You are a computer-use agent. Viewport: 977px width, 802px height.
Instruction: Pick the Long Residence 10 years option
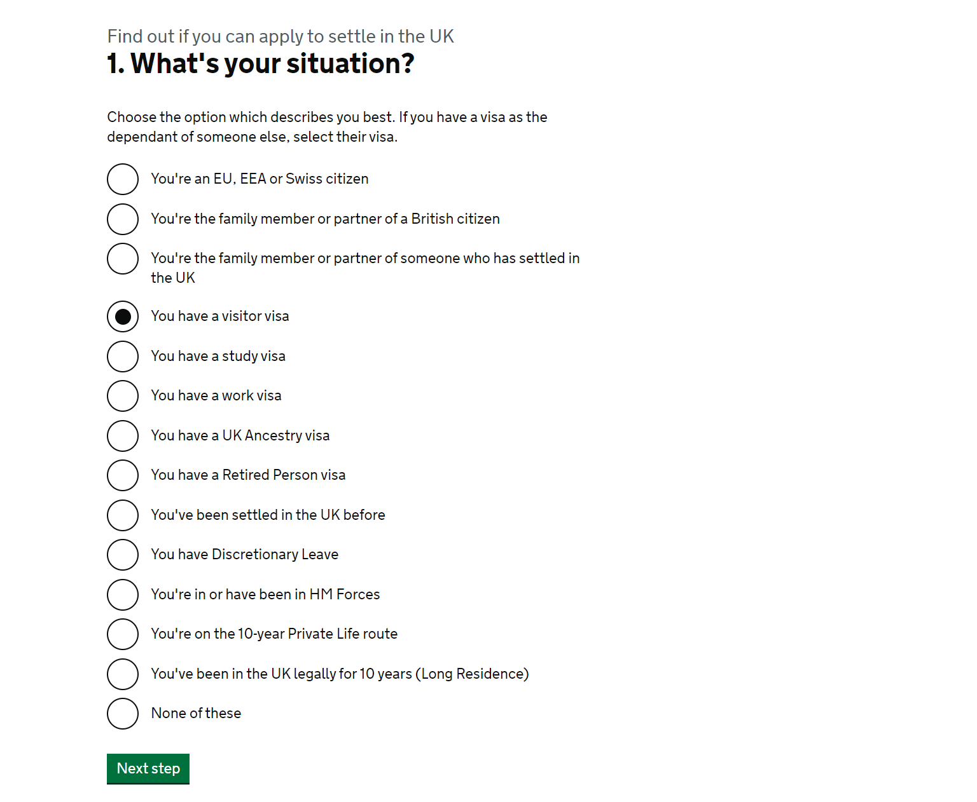click(x=123, y=674)
